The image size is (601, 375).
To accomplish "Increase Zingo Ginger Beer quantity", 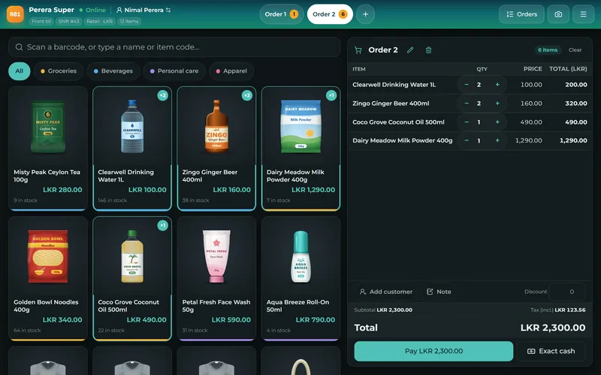I will (x=497, y=103).
